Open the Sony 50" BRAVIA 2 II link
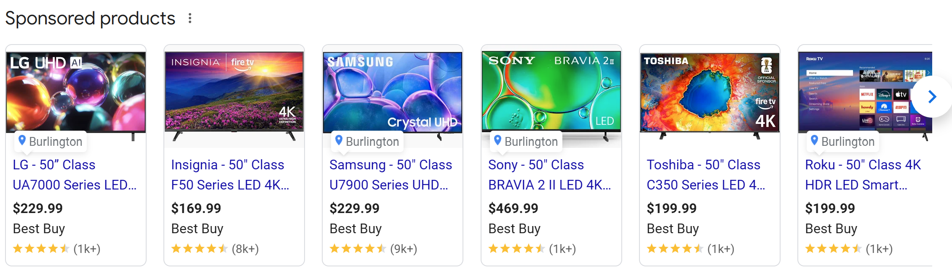The width and height of the screenshot is (952, 279). tap(549, 175)
